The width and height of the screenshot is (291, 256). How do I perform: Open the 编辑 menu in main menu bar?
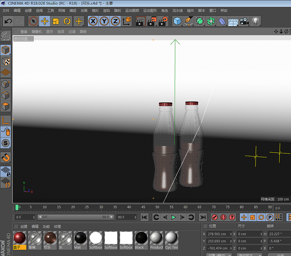pyautogui.click(x=17, y=11)
